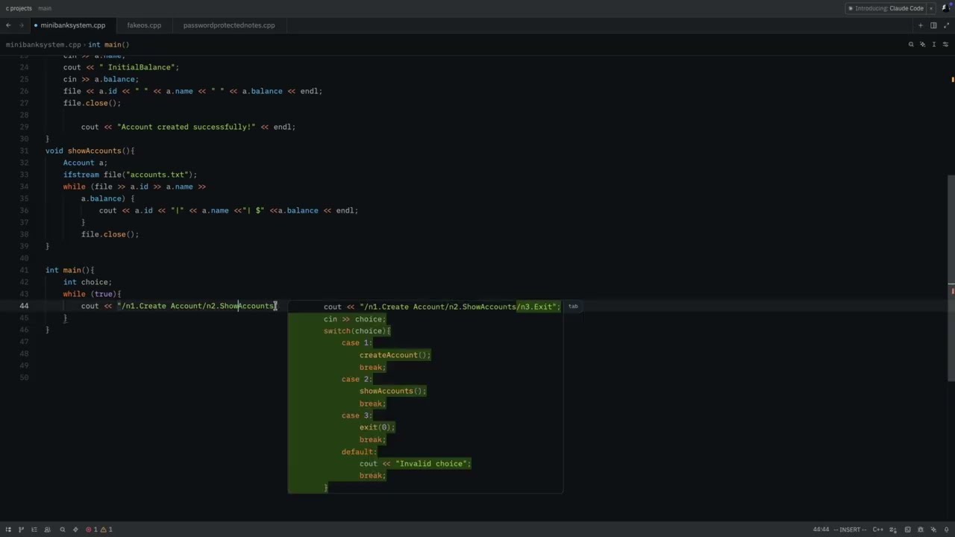This screenshot has height=537, width=955.
Task: Click 'cin >> a.balance;' code line
Action: point(101,79)
